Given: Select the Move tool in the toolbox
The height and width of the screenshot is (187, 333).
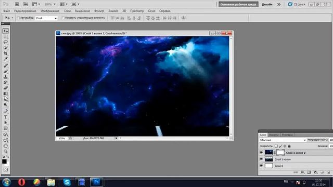Looking at the screenshot, I should click(x=6, y=31).
